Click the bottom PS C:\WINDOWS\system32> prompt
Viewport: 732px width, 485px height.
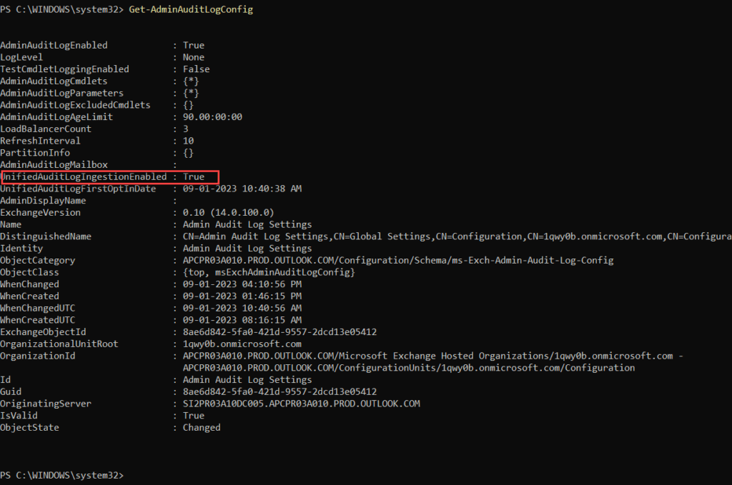click(x=62, y=476)
